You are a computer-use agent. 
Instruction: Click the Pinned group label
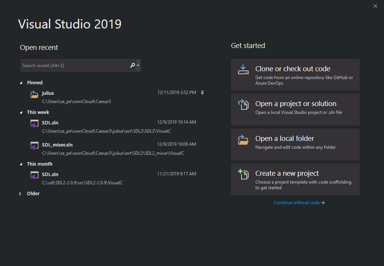[x=35, y=83]
